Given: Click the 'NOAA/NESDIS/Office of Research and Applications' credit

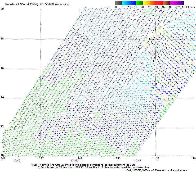Looking at the screenshot, I should (156, 170).
